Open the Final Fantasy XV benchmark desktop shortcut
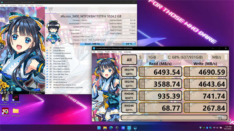 point(5,100)
